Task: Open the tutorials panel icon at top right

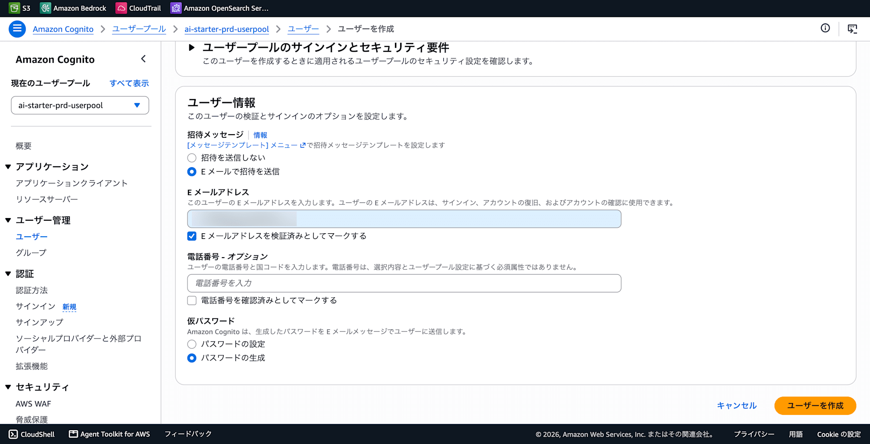Action: point(852,29)
